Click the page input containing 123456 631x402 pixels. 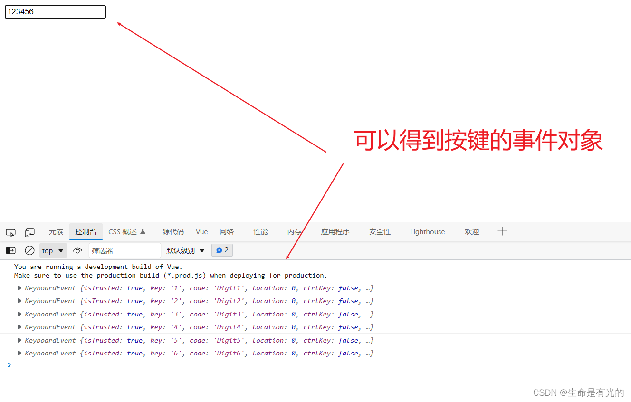pos(55,12)
